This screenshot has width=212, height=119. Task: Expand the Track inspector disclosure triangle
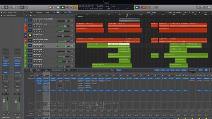click(x=1, y=15)
